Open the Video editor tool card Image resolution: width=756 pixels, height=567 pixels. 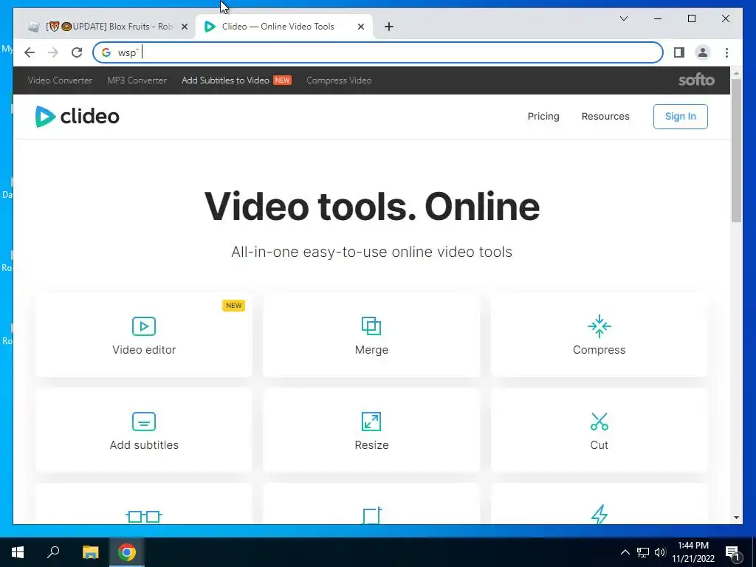pyautogui.click(x=144, y=334)
